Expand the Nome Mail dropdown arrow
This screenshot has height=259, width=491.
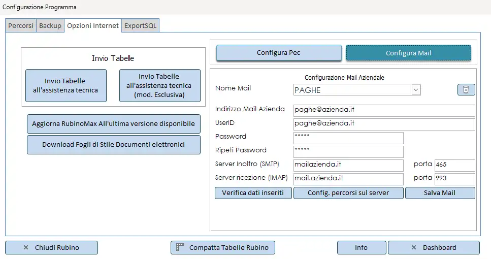(416, 90)
